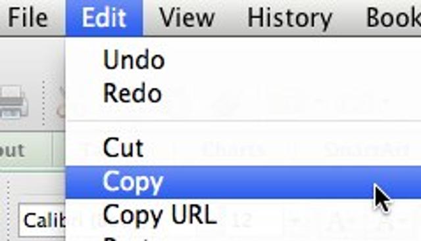Open the History menu
Screen dimensions: 421x241
pos(289,18)
